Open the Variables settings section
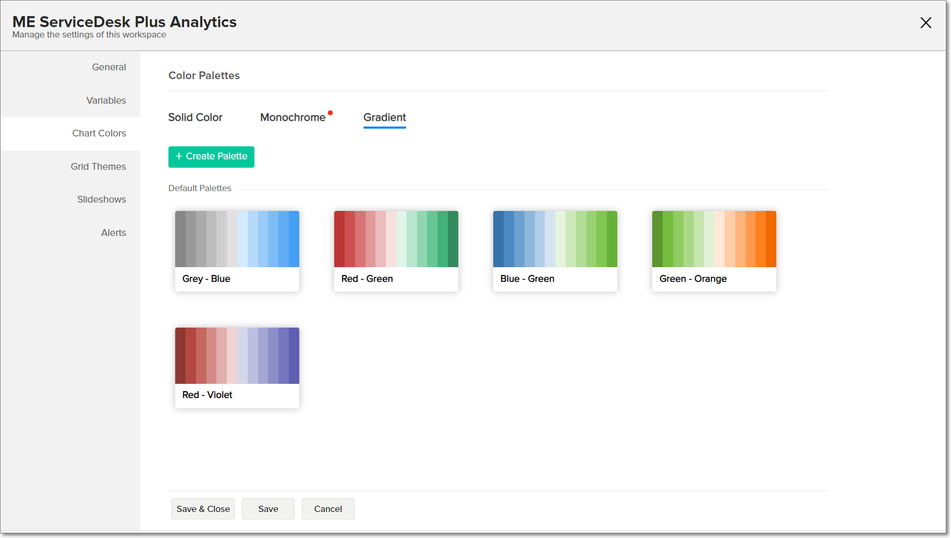Viewport: 951px width, 538px height. coord(106,101)
